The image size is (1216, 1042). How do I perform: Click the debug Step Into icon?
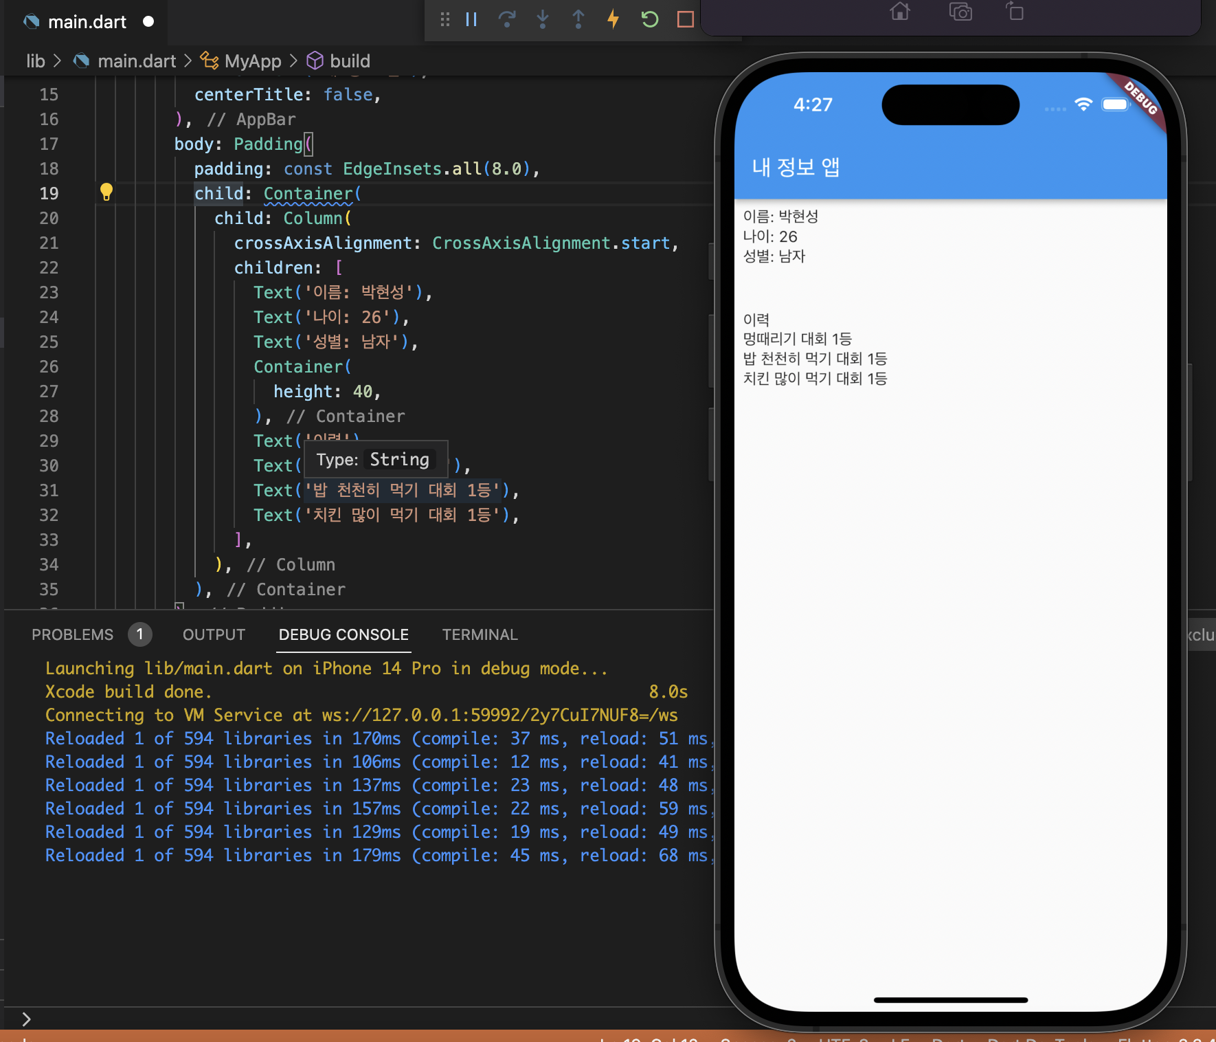[543, 19]
